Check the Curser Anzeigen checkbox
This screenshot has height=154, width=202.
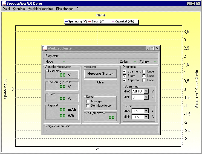[x=88, y=101]
